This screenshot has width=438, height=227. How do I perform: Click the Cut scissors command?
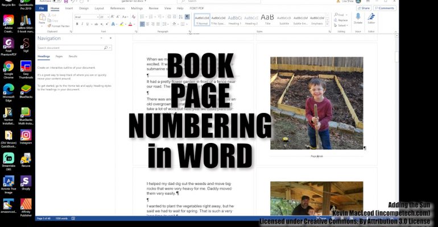(x=52, y=15)
